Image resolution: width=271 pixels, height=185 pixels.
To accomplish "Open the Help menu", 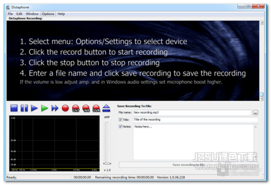I will 61,14.
